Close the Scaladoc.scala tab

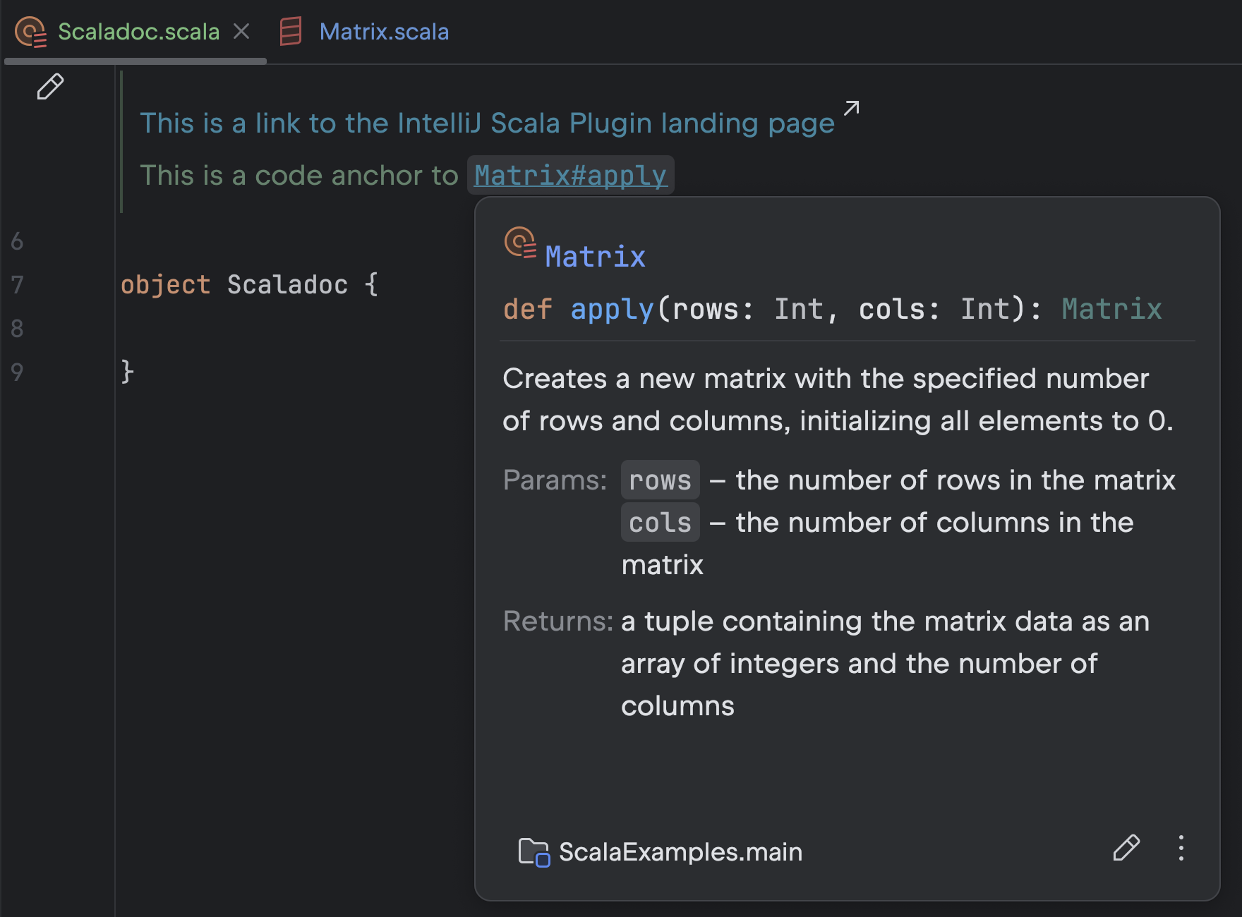pyautogui.click(x=241, y=32)
